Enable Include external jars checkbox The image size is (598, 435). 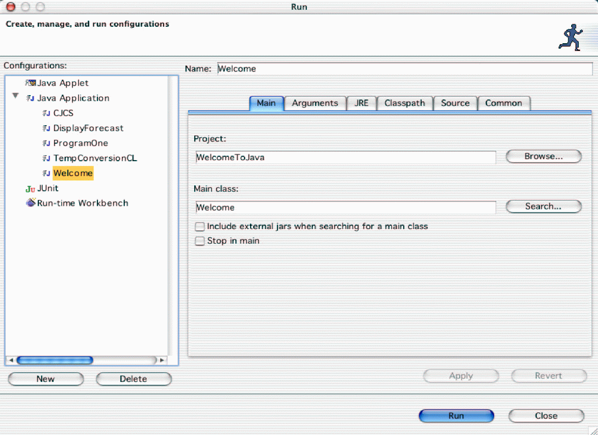coord(200,227)
